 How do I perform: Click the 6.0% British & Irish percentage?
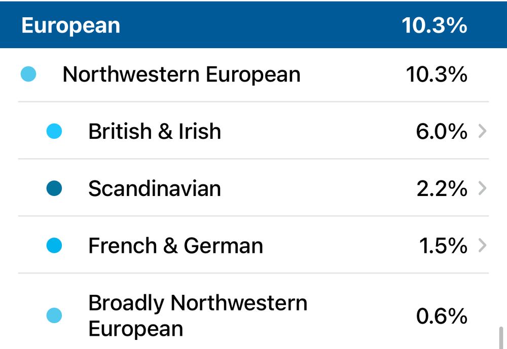442,132
